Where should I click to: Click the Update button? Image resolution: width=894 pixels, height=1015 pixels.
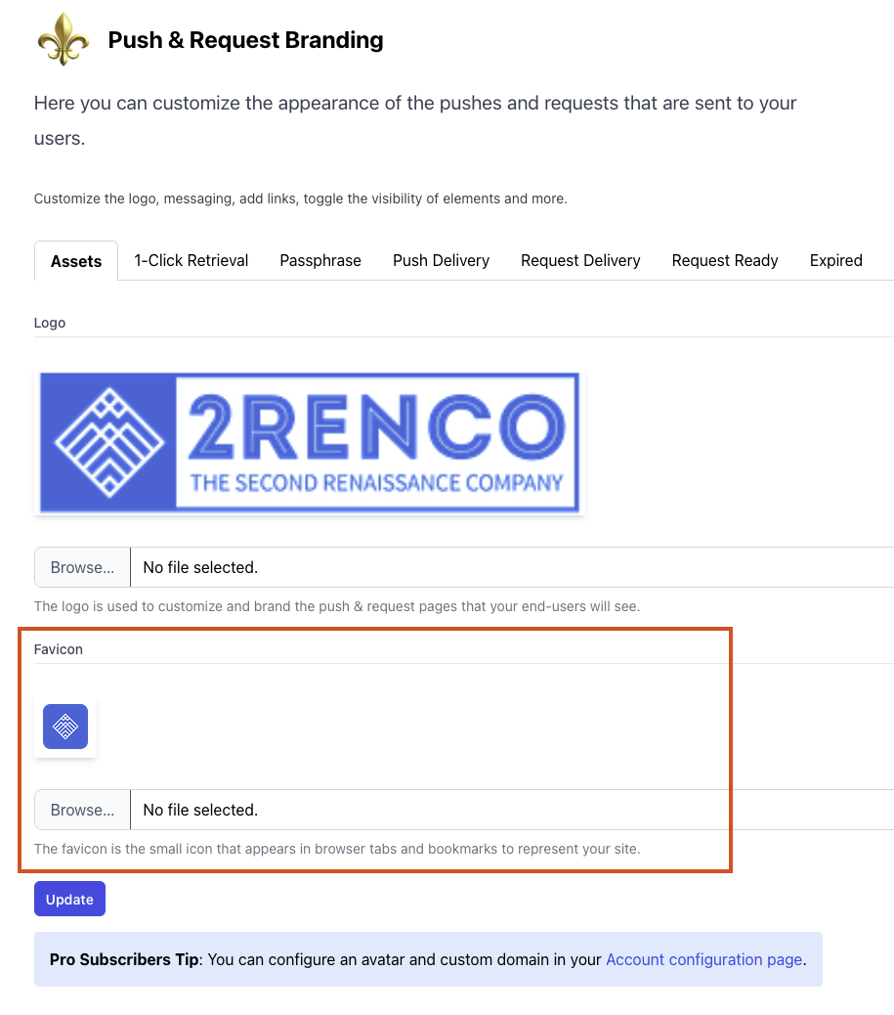[x=69, y=900]
